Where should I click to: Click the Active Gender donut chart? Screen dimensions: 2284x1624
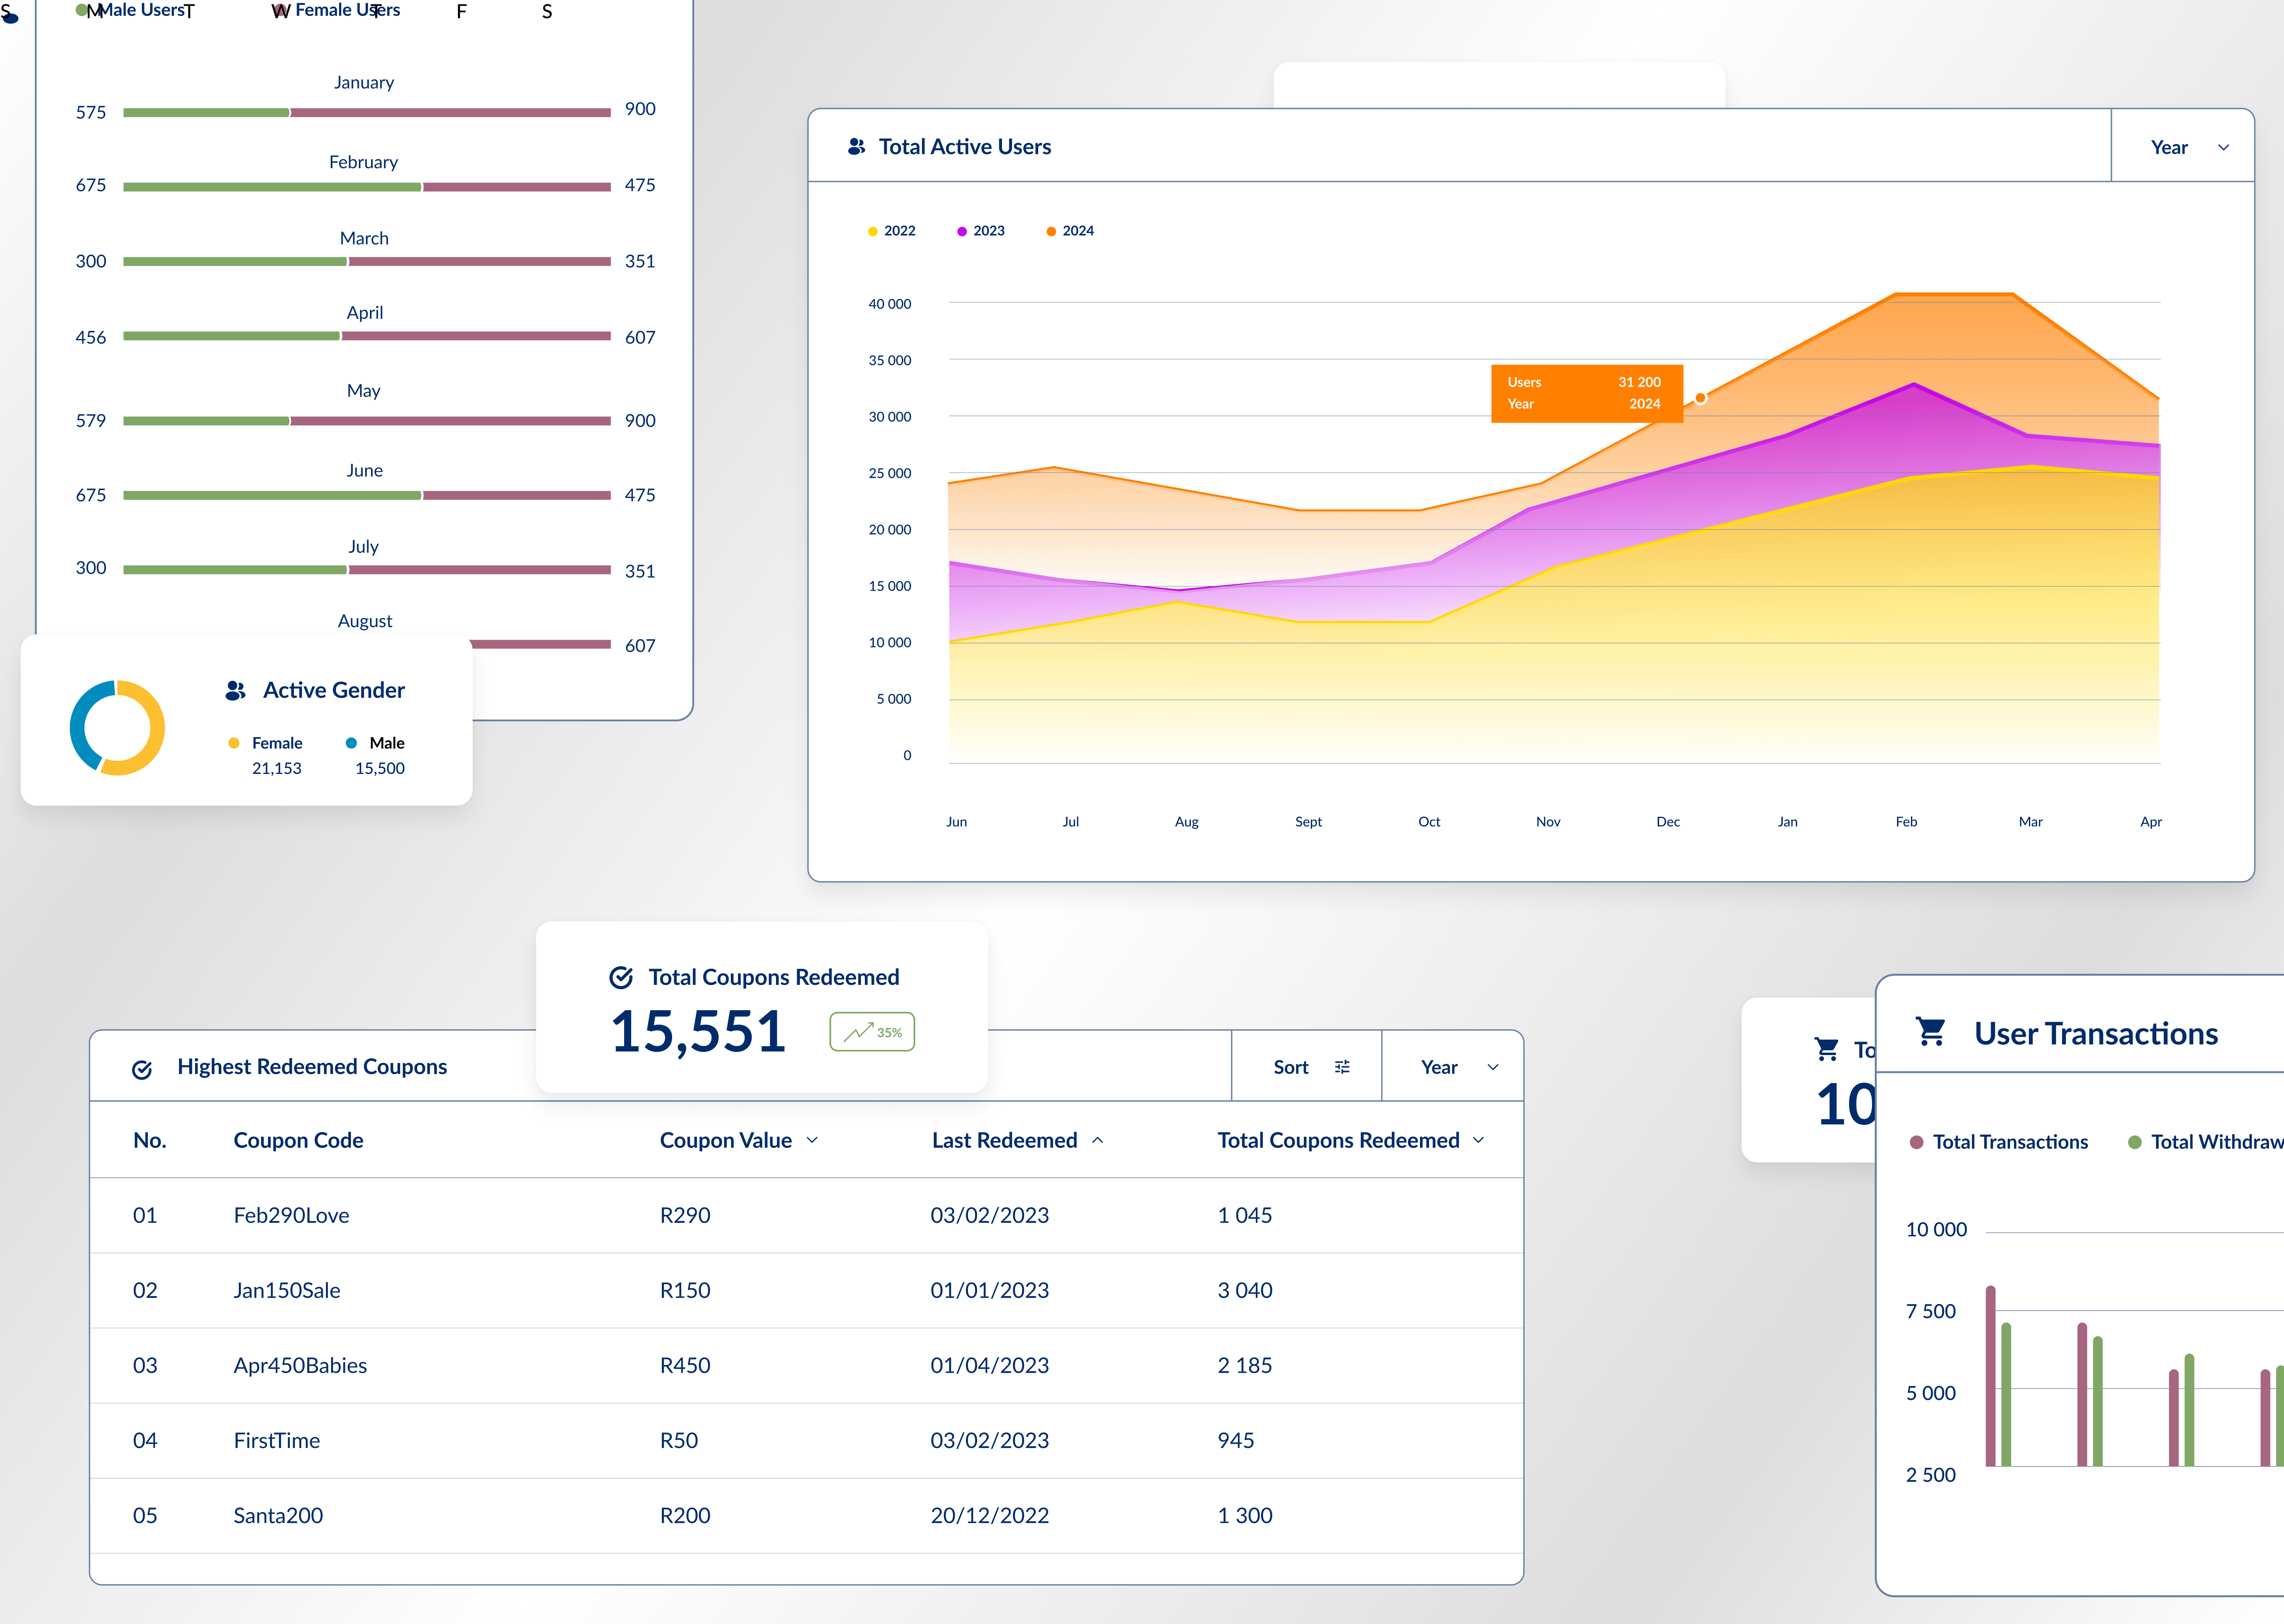point(117,728)
